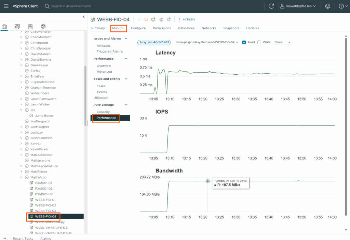Open the Hosts and Clusters inventory view
Screen dimensions: 350x240
tap(4, 27)
